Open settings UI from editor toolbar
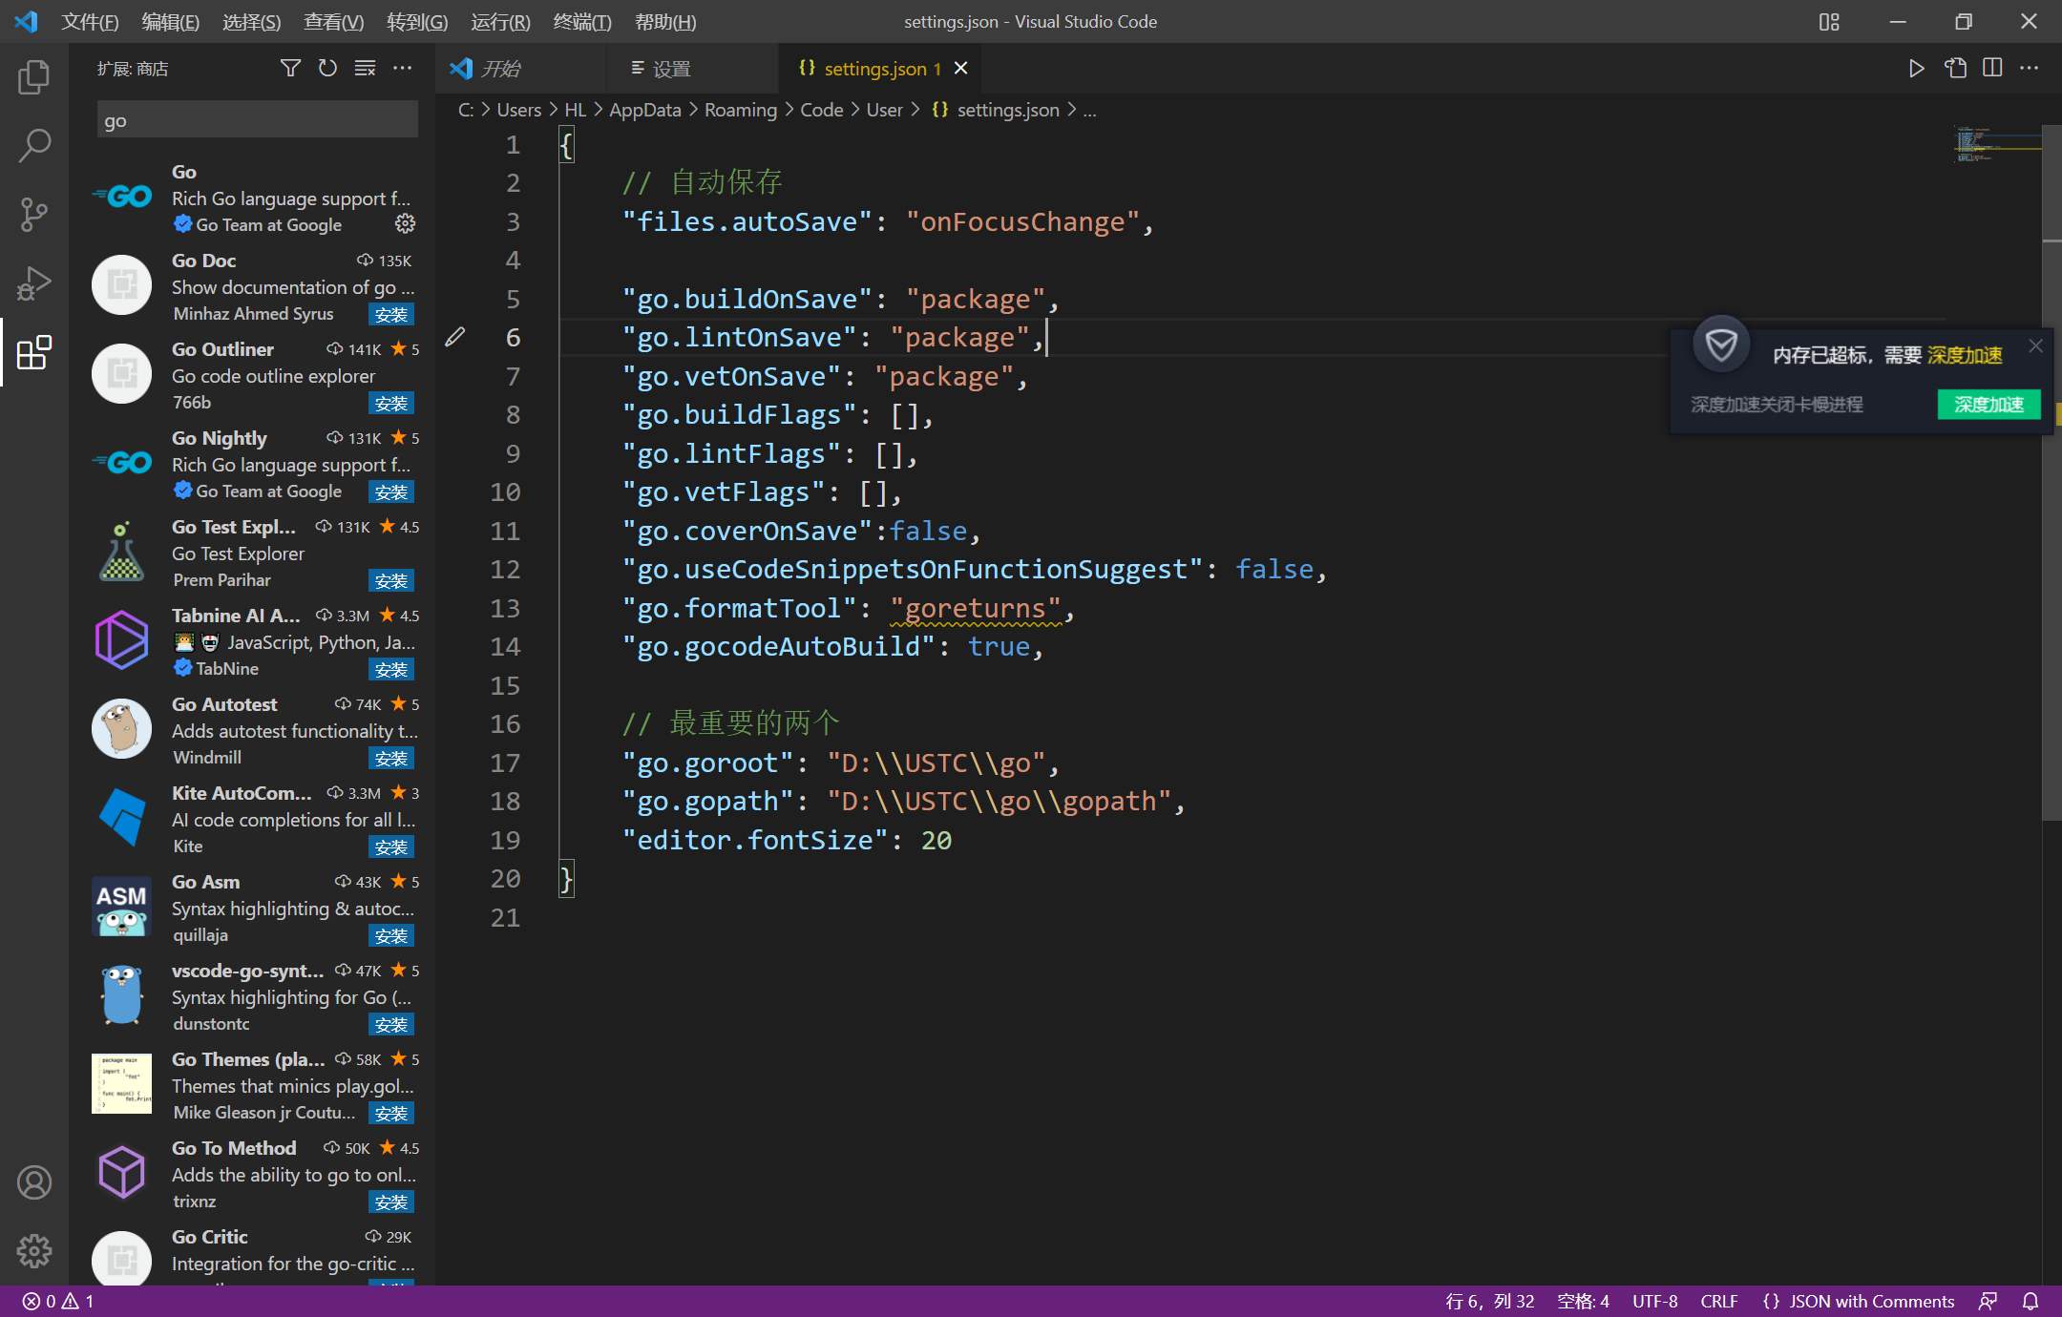 point(1955,68)
